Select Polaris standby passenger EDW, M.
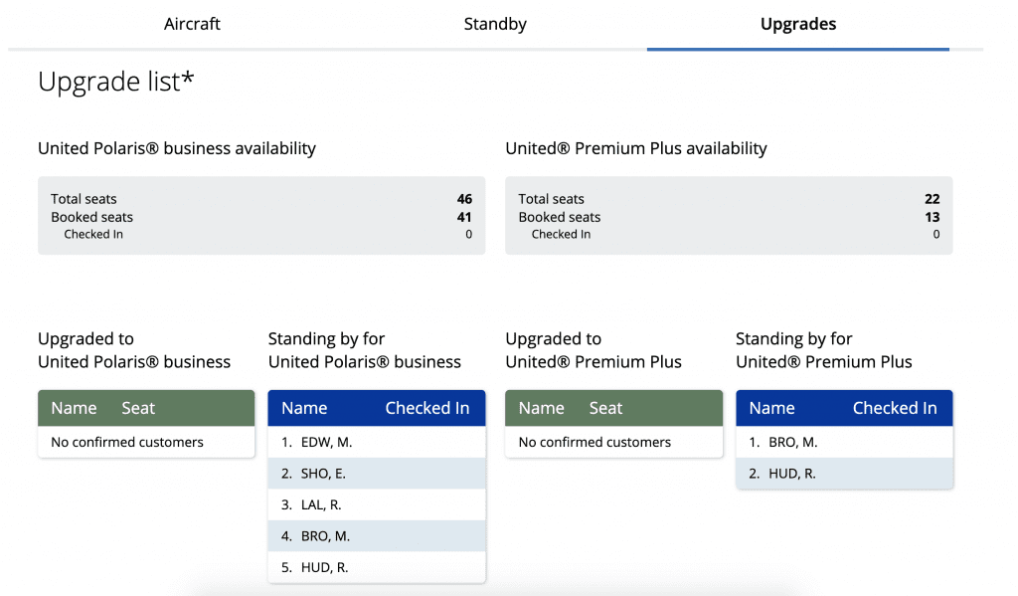This screenshot has width=1018, height=596. point(377,442)
